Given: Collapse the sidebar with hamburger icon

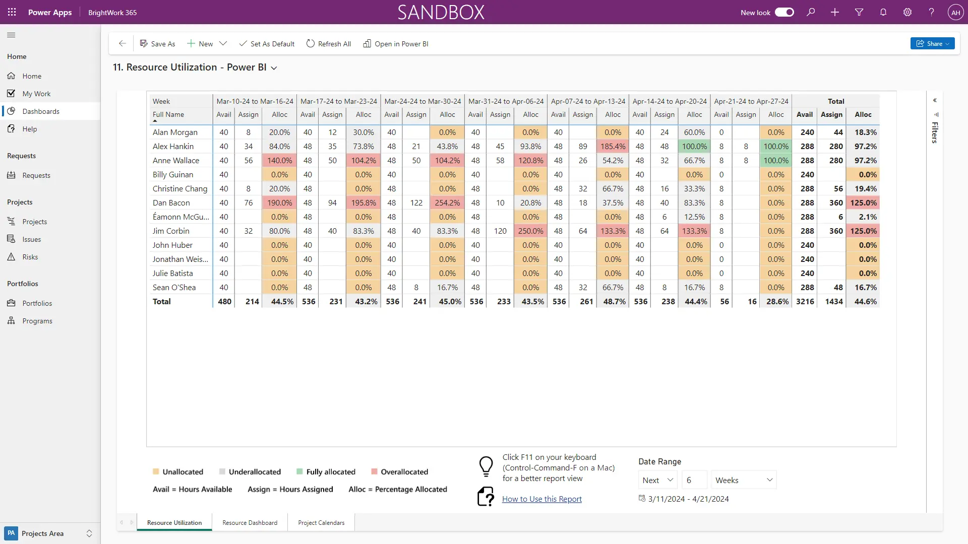Looking at the screenshot, I should click(11, 35).
